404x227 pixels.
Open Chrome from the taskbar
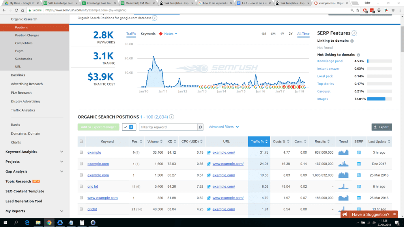point(49,223)
